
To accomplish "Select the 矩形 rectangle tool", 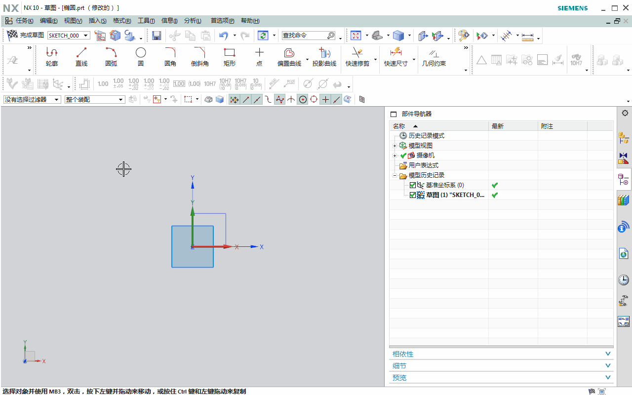I will [230, 57].
